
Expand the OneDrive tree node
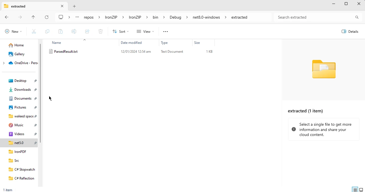coord(4,63)
